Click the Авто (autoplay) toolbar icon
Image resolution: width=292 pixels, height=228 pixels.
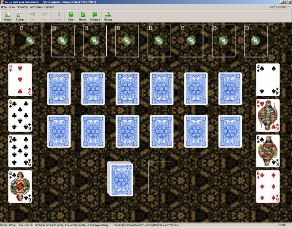(57, 16)
